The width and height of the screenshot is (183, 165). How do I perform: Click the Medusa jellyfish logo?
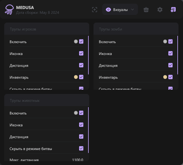point(9,10)
